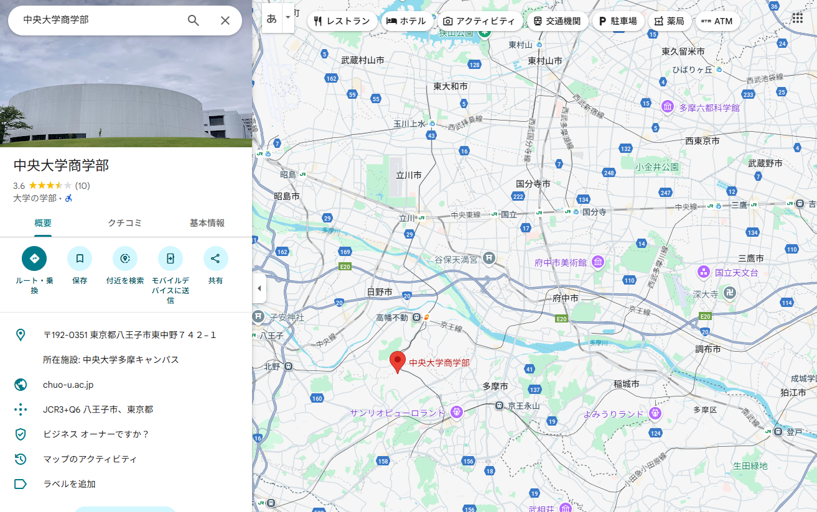
Task: Click the search magnifier icon
Action: pos(194,21)
